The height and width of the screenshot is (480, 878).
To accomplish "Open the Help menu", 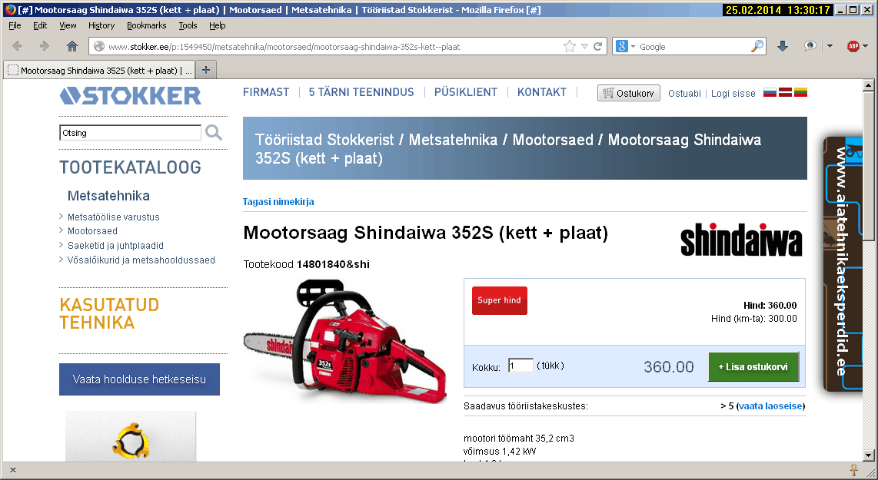I will pos(218,25).
